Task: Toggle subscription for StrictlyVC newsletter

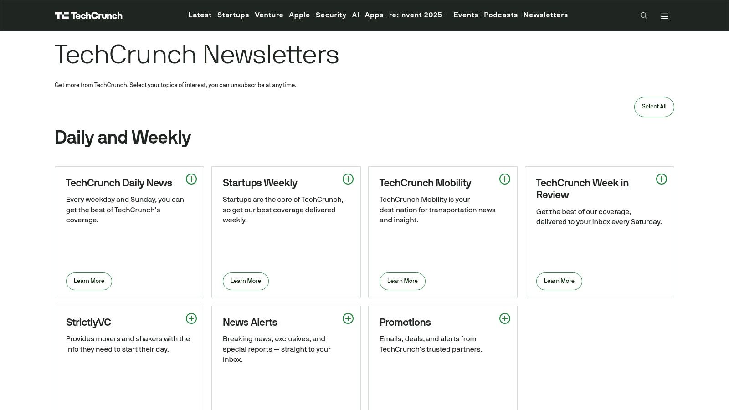Action: 191,318
